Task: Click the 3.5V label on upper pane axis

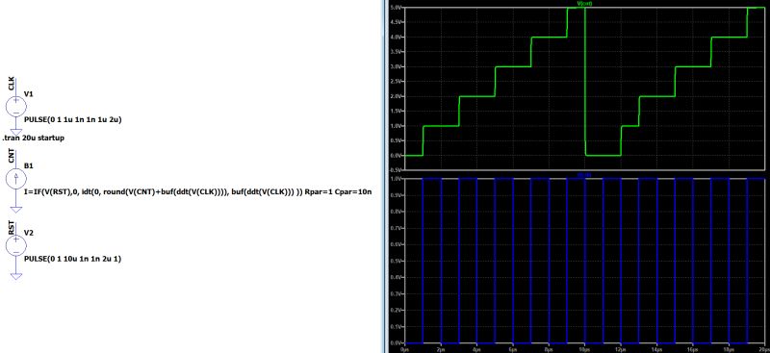Action: tap(396, 52)
